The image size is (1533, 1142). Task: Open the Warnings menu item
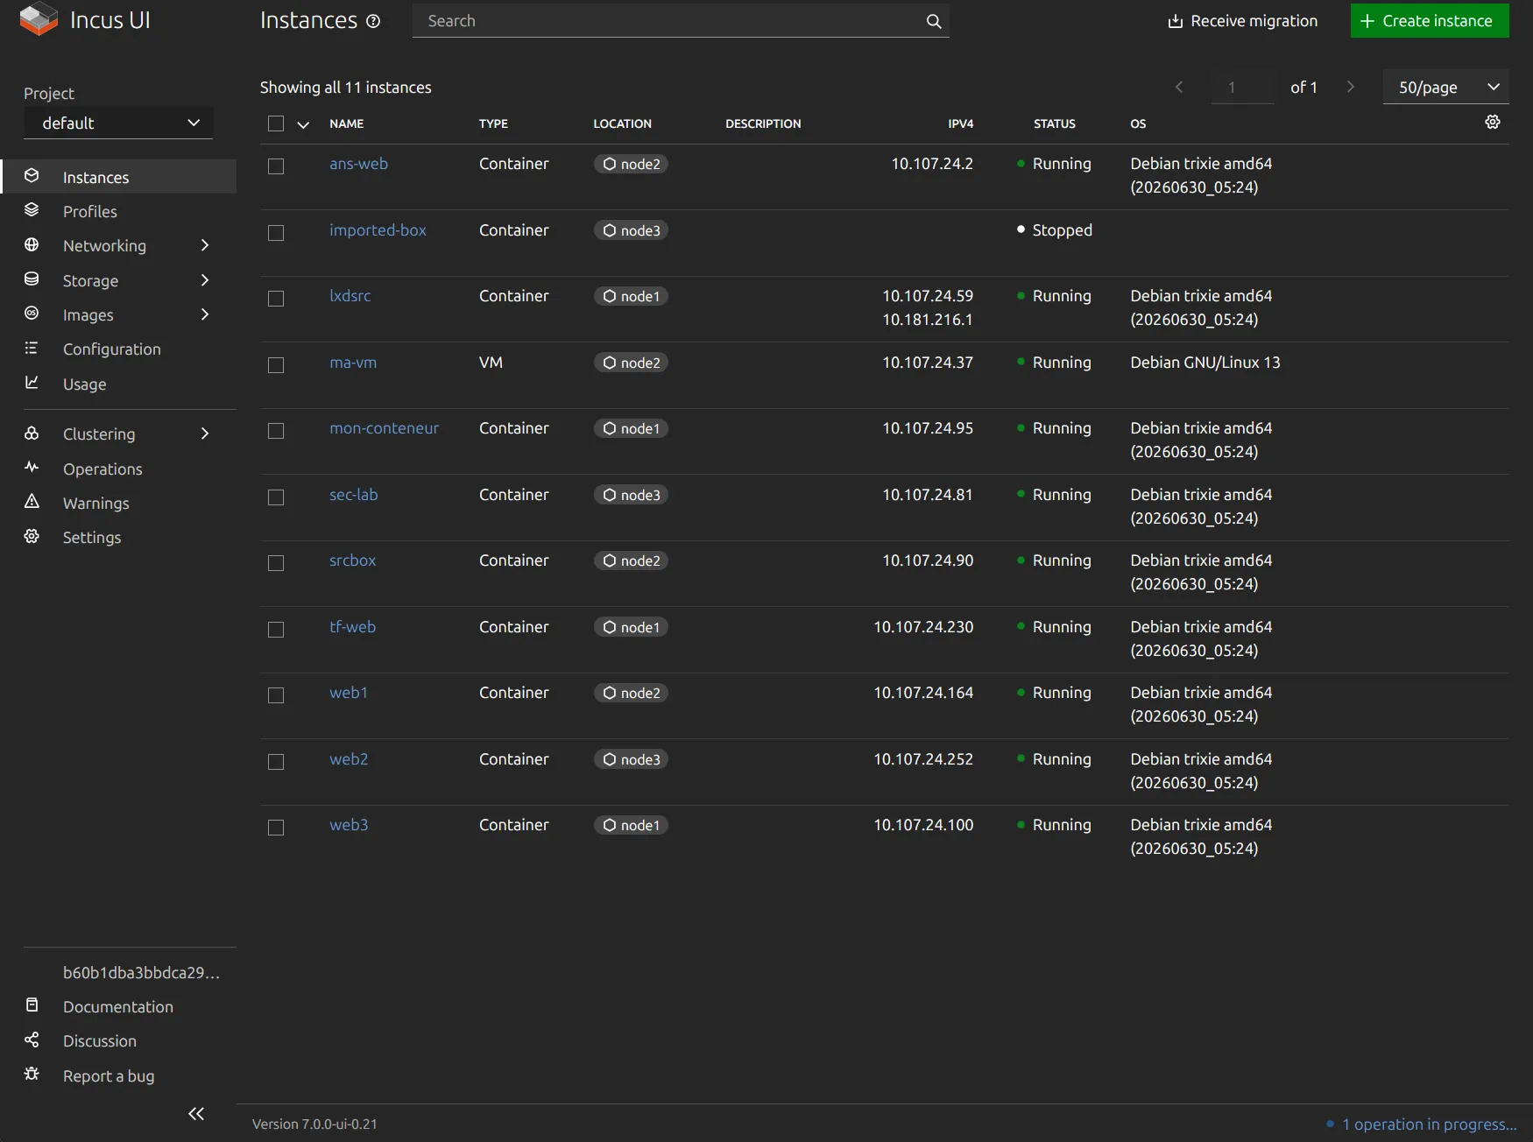(118, 503)
